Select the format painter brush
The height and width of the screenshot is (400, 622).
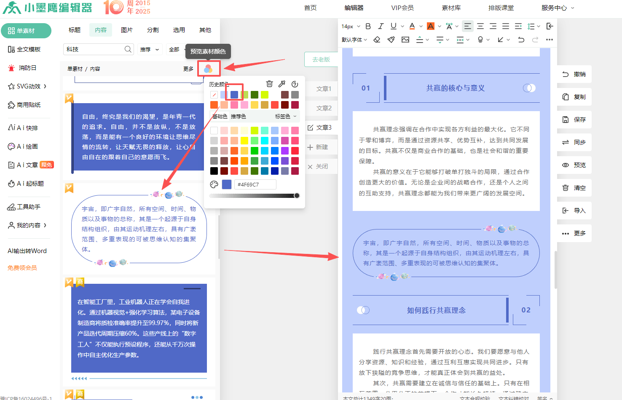pos(391,40)
